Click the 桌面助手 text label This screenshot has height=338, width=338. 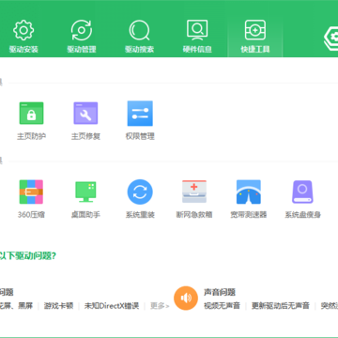[85, 215]
